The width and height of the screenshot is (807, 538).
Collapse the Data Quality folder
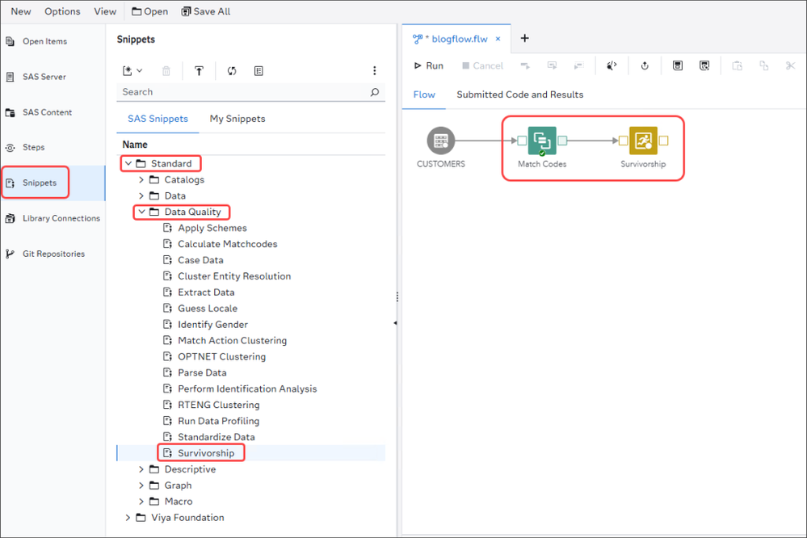[141, 212]
